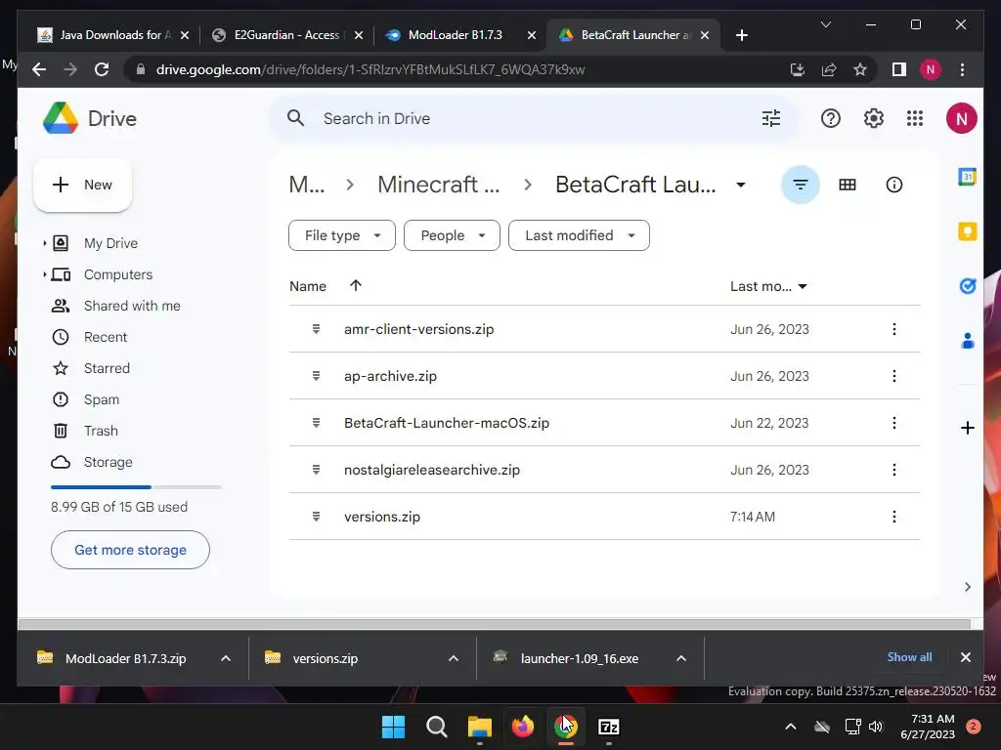The height and width of the screenshot is (750, 1001).
Task: Toggle Chrome side panel
Action: (x=899, y=69)
